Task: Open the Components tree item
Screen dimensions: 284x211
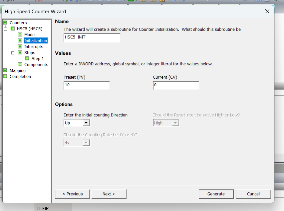Action: [36, 64]
